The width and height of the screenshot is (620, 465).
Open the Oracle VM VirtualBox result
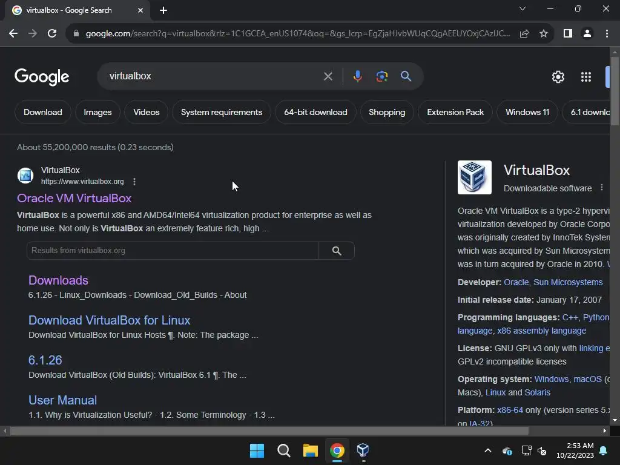74,198
